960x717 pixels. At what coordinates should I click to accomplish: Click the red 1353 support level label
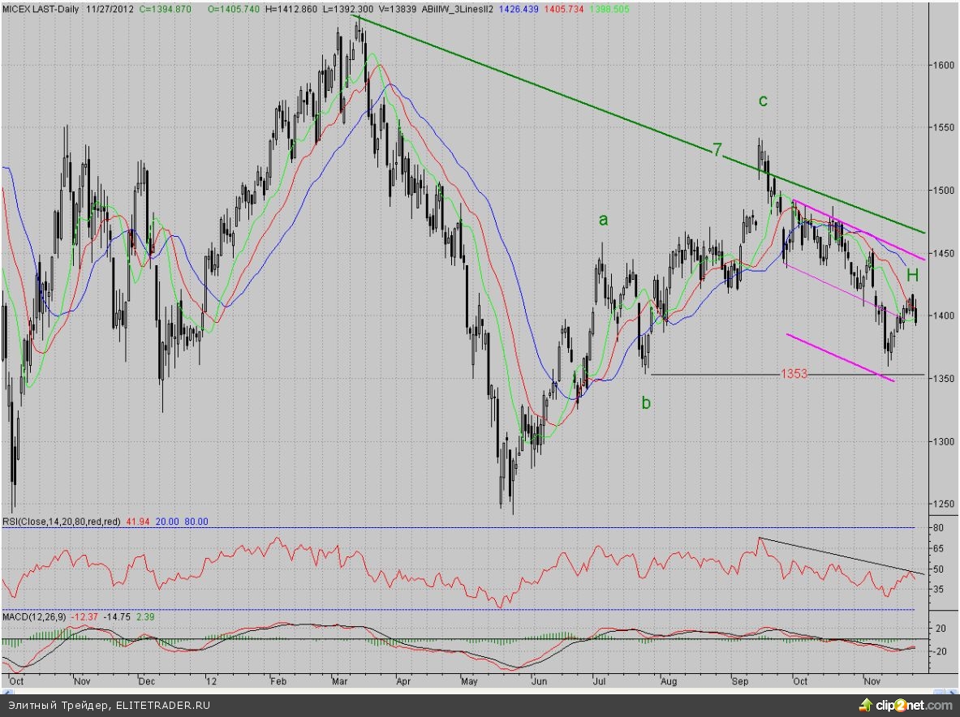tap(794, 374)
